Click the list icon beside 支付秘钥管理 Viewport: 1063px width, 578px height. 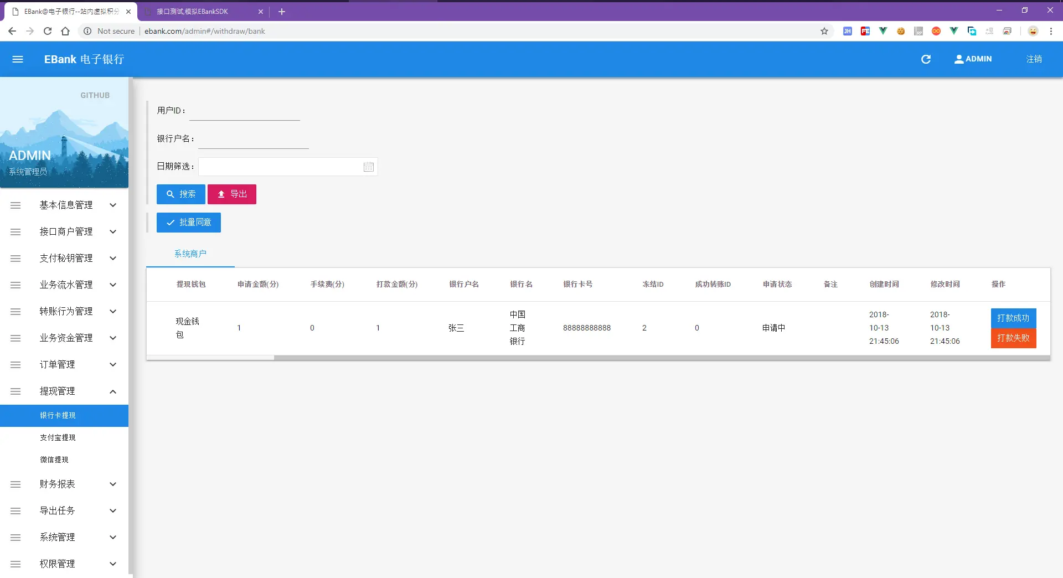pos(16,259)
